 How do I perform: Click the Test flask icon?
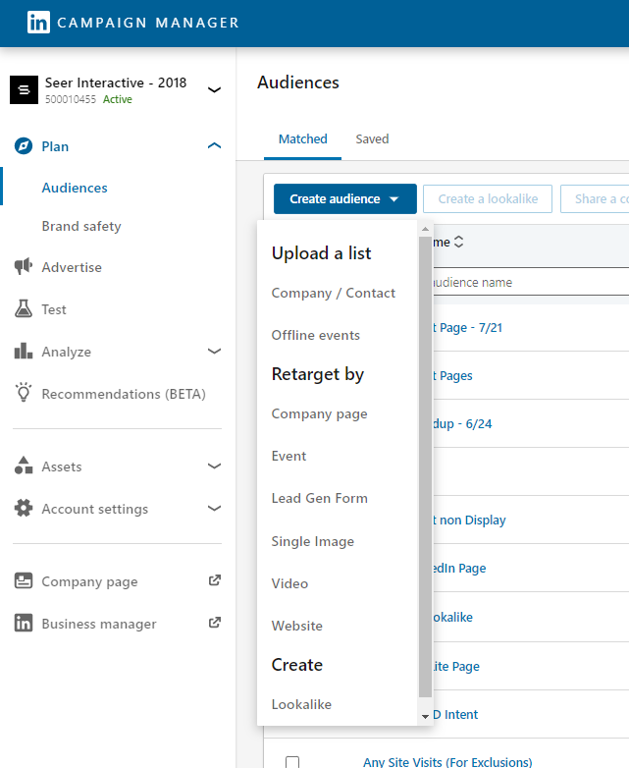(x=24, y=309)
